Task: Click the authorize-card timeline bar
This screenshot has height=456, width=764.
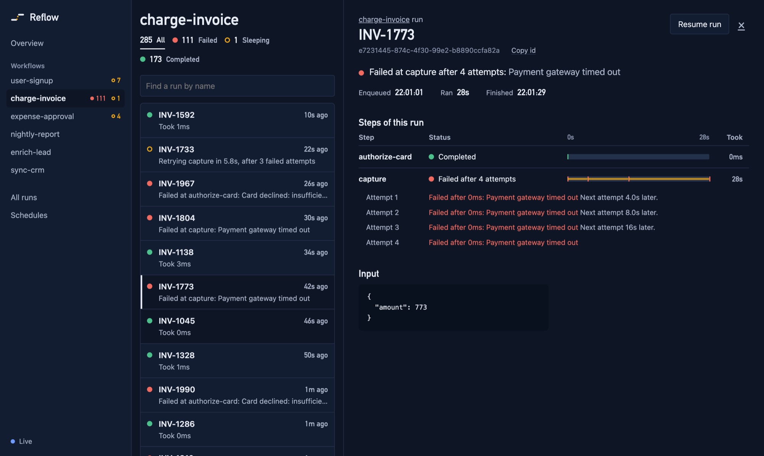Action: point(638,157)
